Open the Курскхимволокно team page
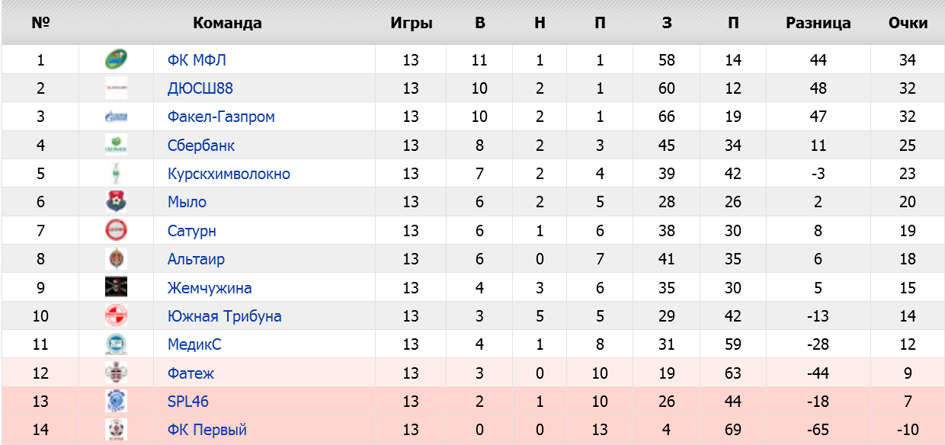This screenshot has height=445, width=945. coord(229,174)
